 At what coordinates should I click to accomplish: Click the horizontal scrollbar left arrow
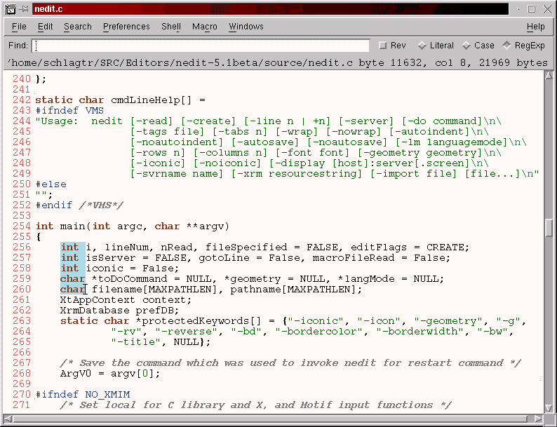point(8,419)
